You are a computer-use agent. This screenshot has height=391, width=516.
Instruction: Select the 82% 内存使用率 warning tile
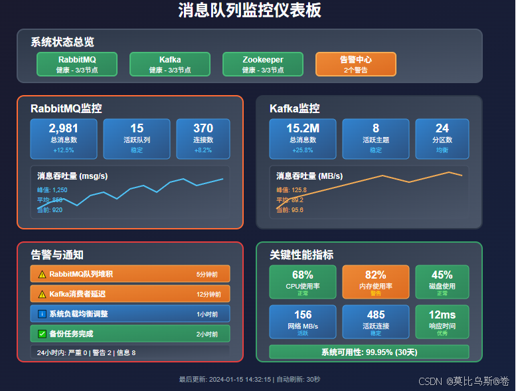[x=376, y=283]
